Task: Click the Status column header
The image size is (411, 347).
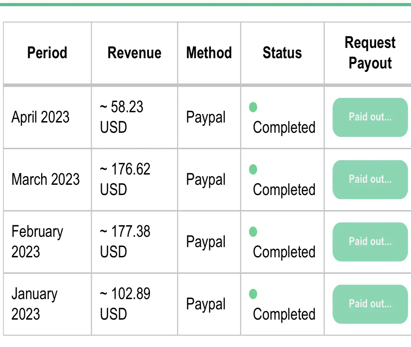Action: tap(282, 53)
